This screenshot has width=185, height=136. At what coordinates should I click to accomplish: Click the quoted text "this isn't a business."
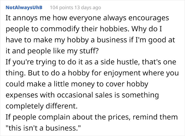[43, 128]
